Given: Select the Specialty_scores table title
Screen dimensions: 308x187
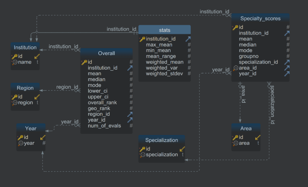Looking at the screenshot, I should (x=260, y=19).
